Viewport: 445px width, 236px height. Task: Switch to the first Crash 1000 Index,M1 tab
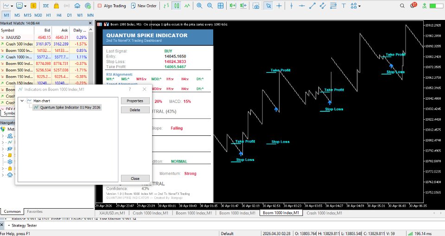coord(150,213)
